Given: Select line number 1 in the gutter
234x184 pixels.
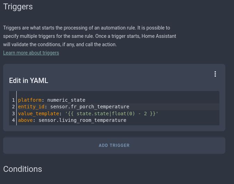Looking at the screenshot, I should point(14,100).
